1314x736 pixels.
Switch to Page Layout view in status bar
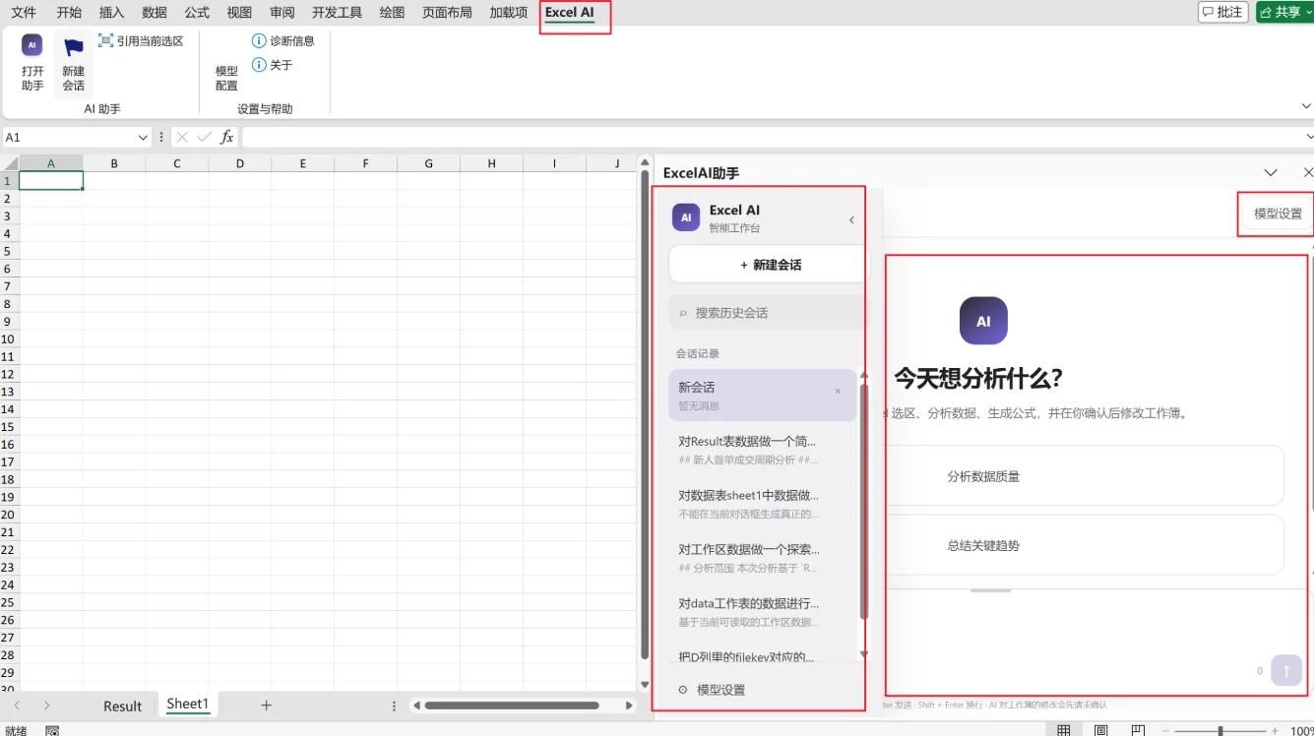pyautogui.click(x=1101, y=730)
